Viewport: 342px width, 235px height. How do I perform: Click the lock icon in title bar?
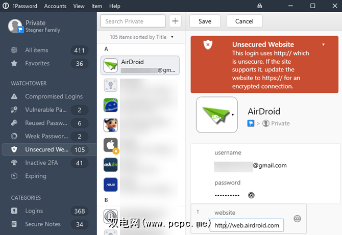click(x=259, y=6)
